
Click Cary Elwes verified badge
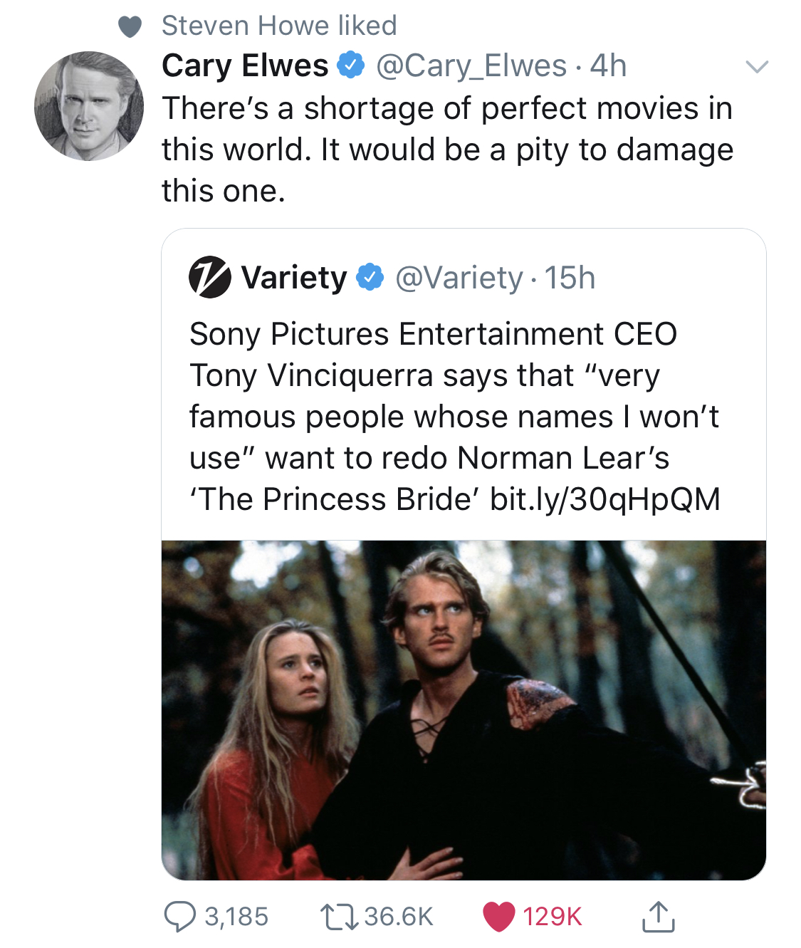350,66
